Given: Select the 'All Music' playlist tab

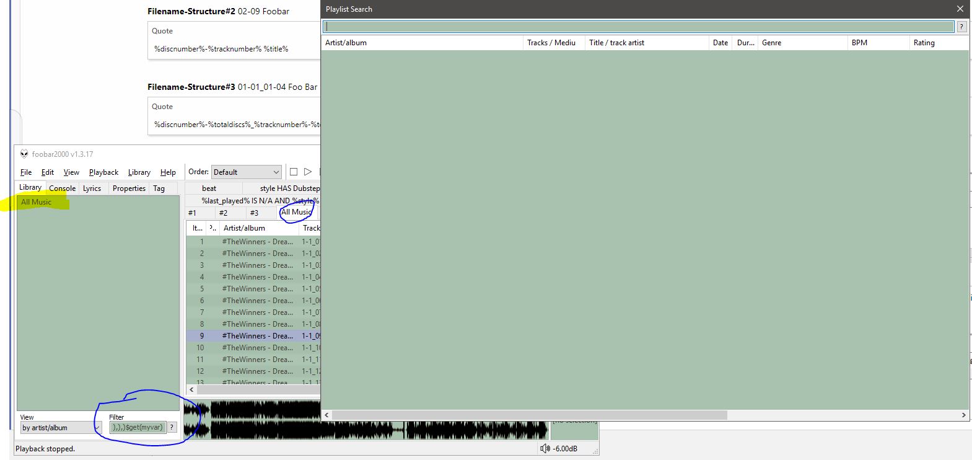Looking at the screenshot, I should click(x=297, y=212).
